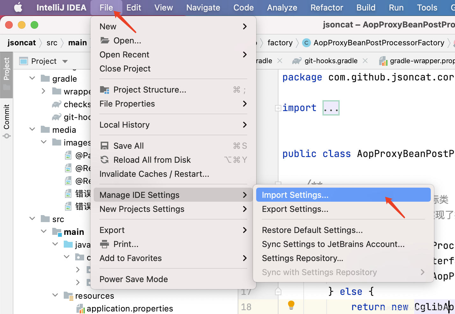Collapse the src folder in tree
Screen dimensions: 455x314
[32, 219]
